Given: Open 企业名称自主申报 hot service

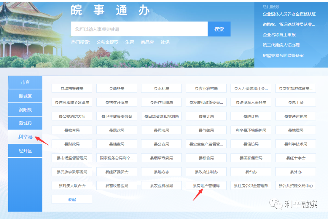Looking at the screenshot, I should click(x=279, y=35).
